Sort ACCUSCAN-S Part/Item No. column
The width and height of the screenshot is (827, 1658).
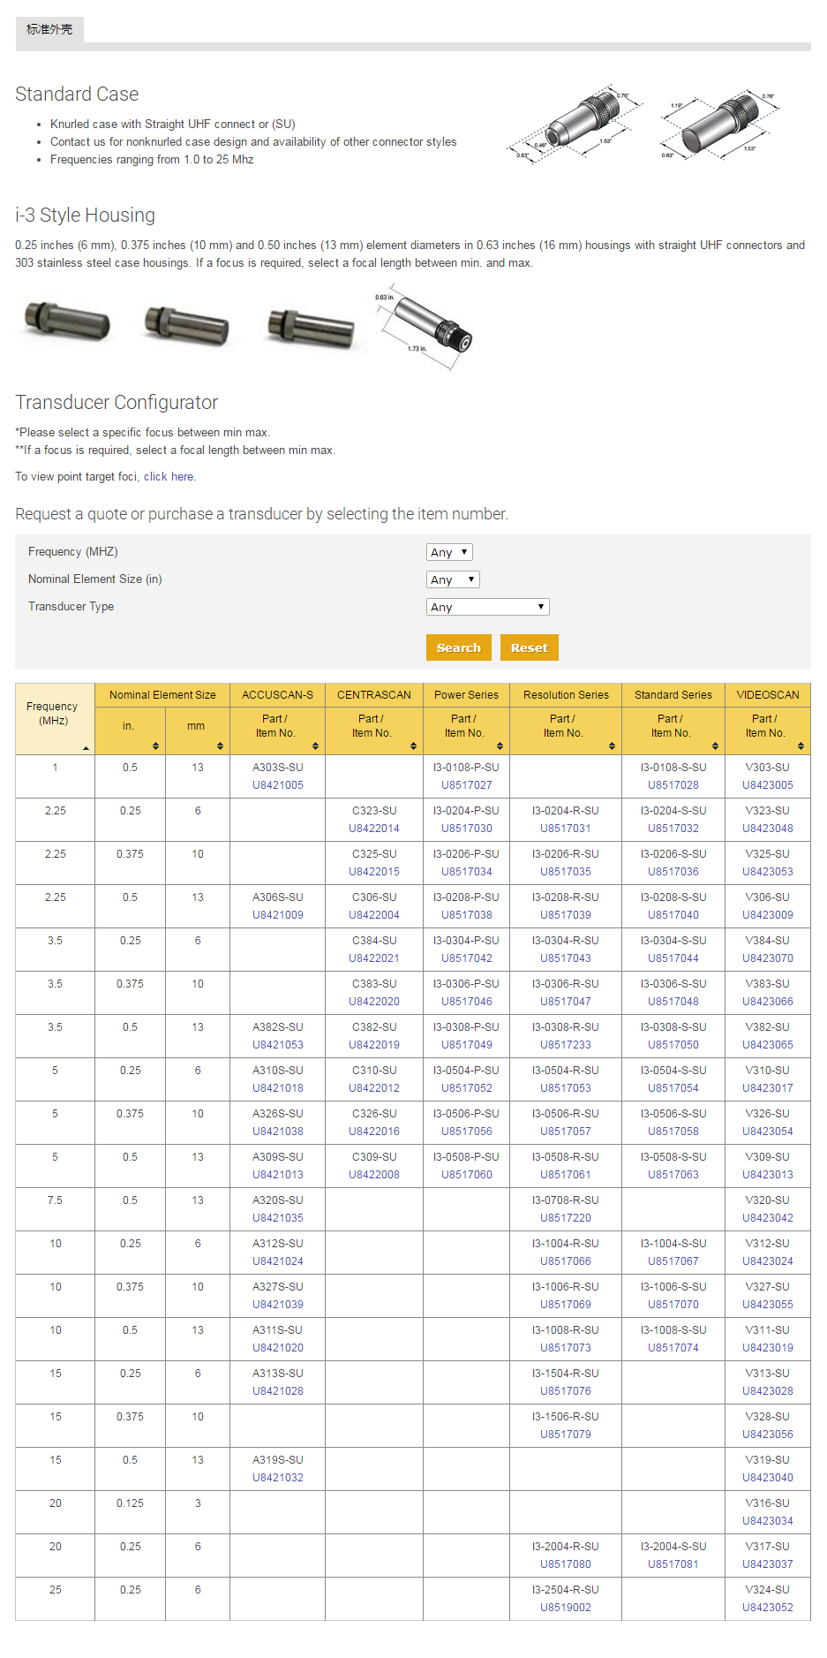click(x=315, y=746)
